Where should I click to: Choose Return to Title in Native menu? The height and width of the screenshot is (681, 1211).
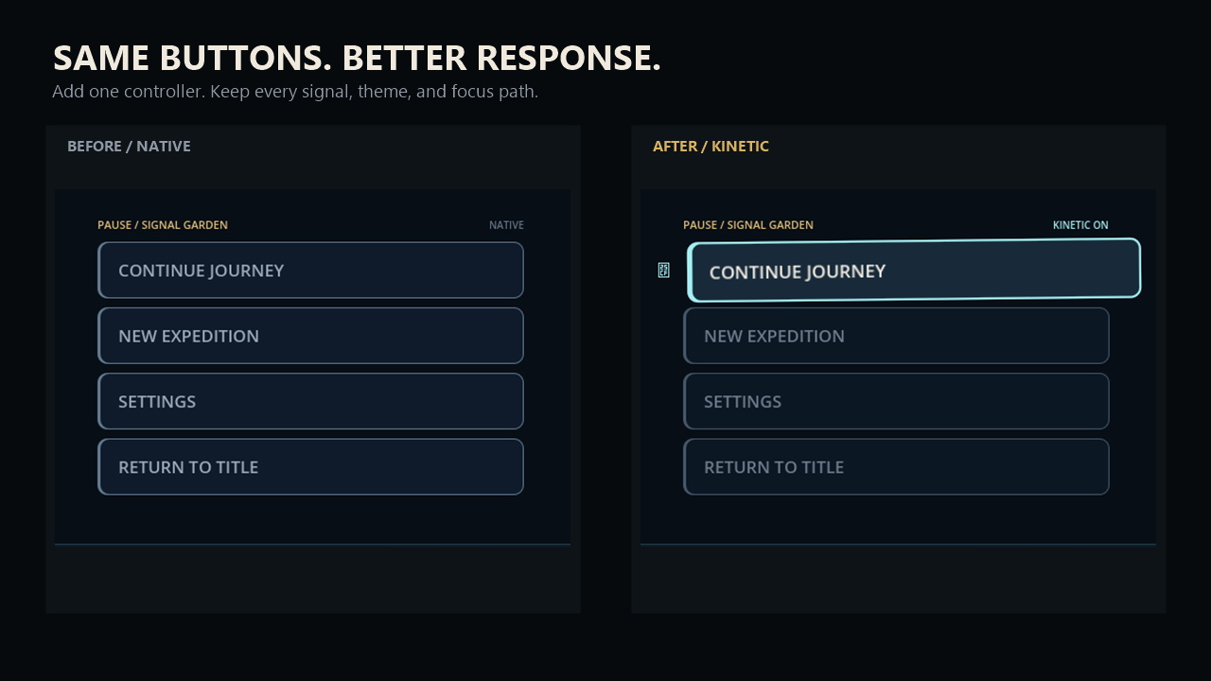point(310,466)
